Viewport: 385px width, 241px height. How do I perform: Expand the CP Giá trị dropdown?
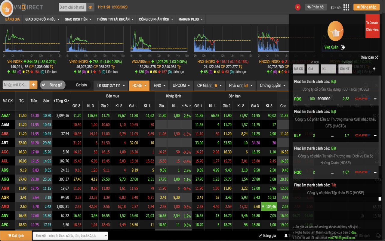(x=209, y=85)
